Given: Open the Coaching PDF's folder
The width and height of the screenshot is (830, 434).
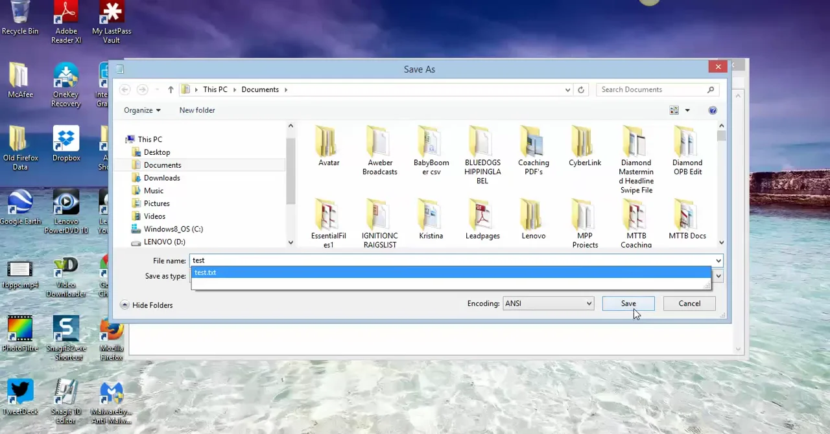Looking at the screenshot, I should tap(534, 150).
